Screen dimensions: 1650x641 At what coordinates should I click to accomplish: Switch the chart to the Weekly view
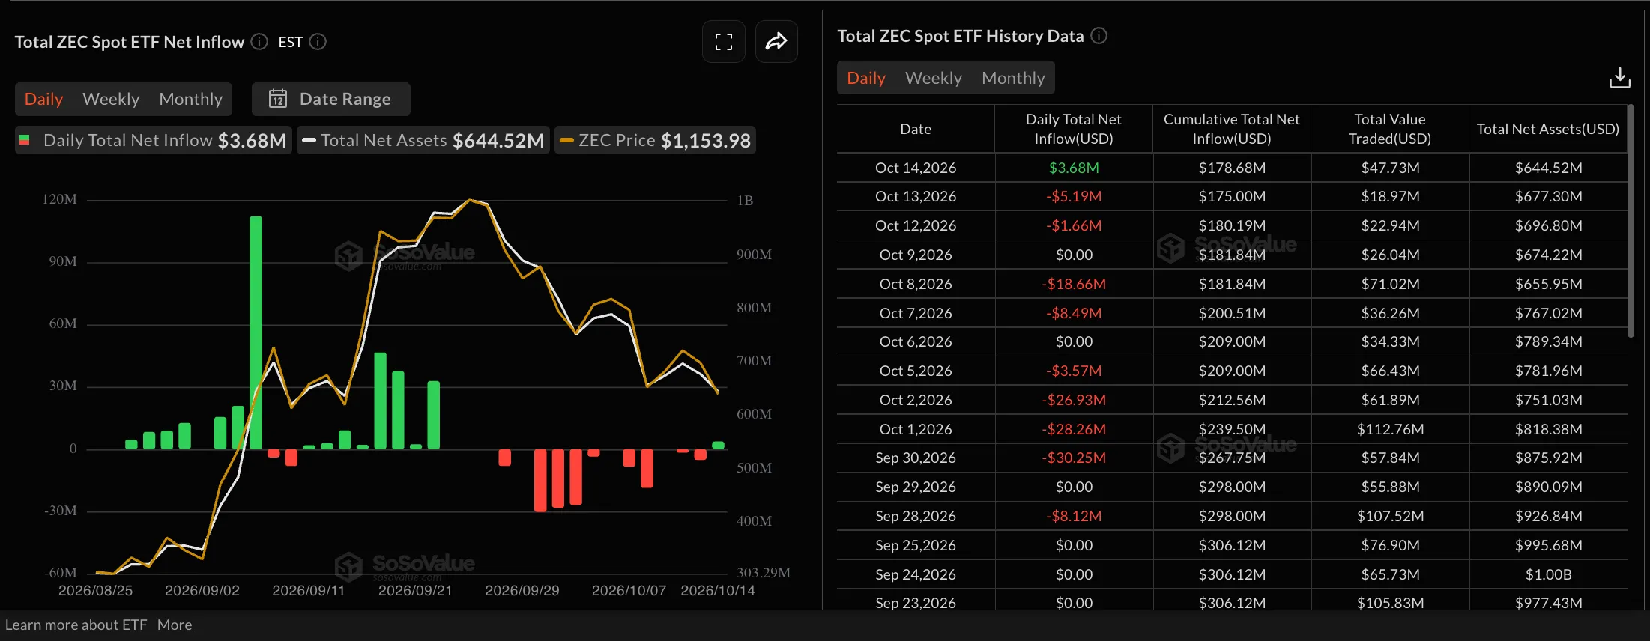pyautogui.click(x=111, y=99)
